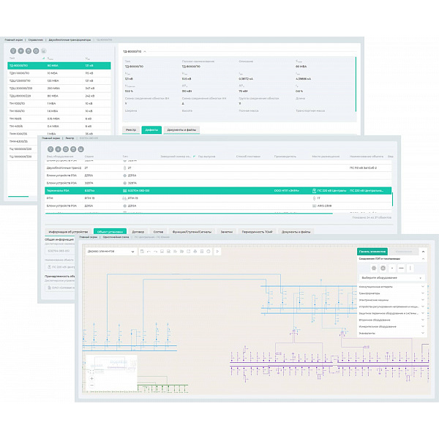The height and width of the screenshot is (439, 439).
Task: Switch to the 'Дефекты' tab
Action: click(x=151, y=130)
